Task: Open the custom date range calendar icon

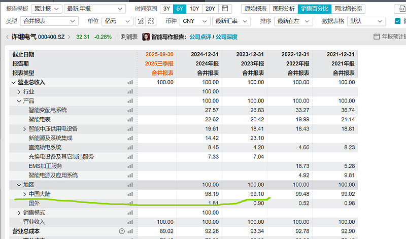Action: click(x=226, y=9)
